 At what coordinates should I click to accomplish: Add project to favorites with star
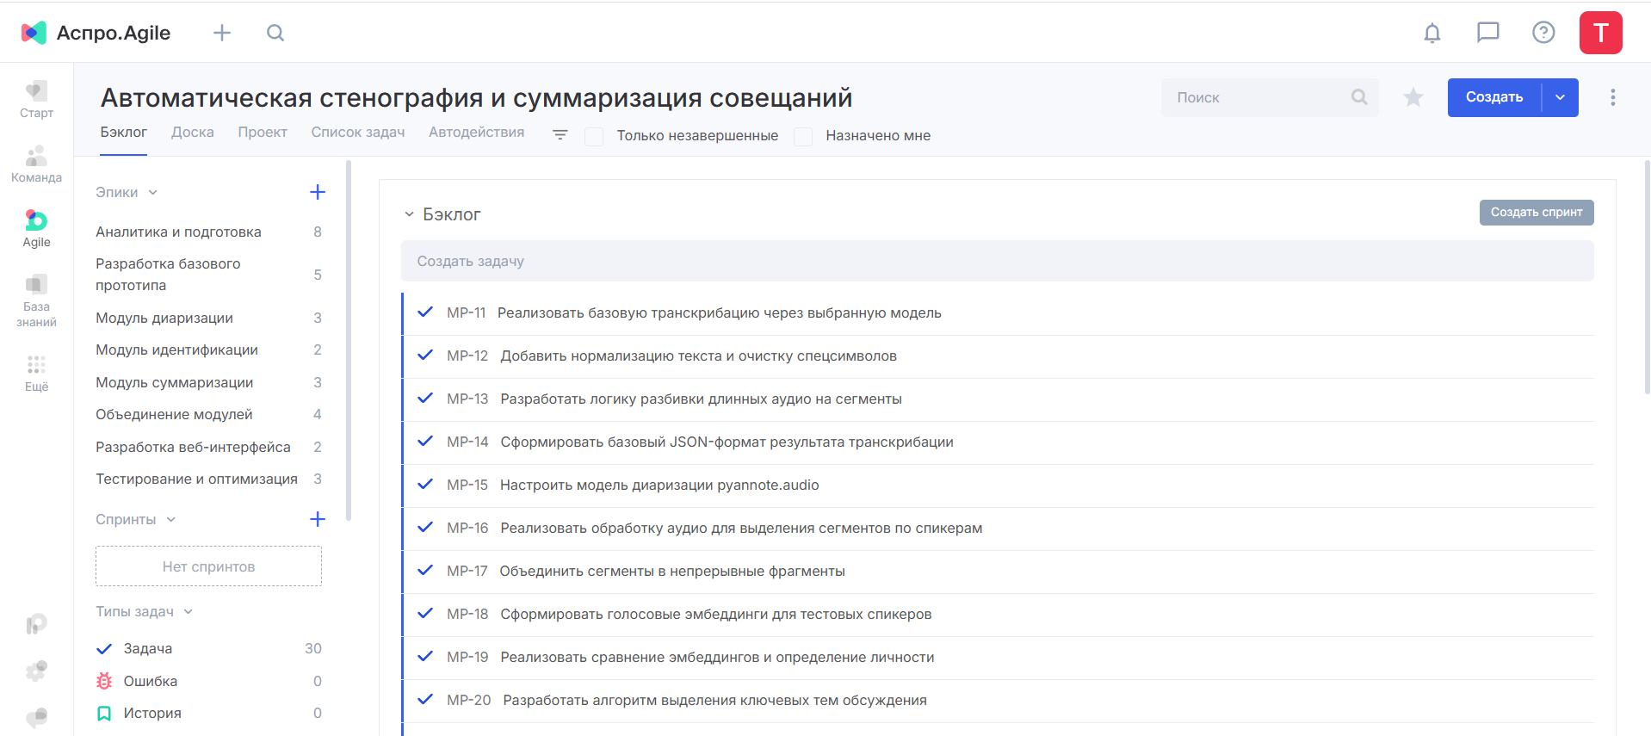(1413, 97)
